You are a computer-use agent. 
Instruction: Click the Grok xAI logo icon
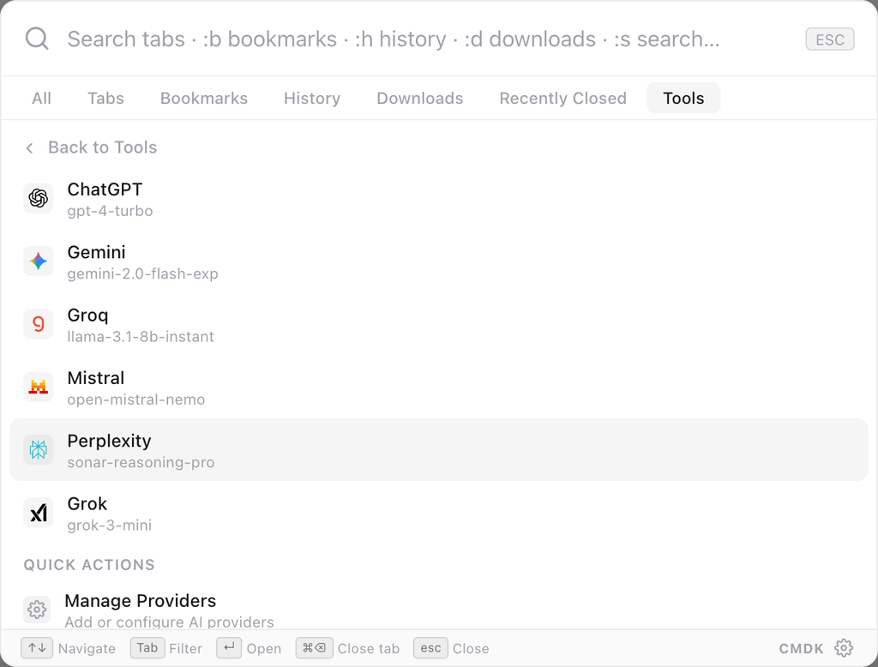pos(38,513)
